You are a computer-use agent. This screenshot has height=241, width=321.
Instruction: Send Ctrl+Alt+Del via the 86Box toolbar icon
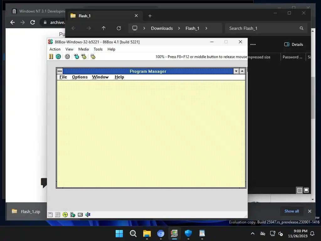pos(76,56)
